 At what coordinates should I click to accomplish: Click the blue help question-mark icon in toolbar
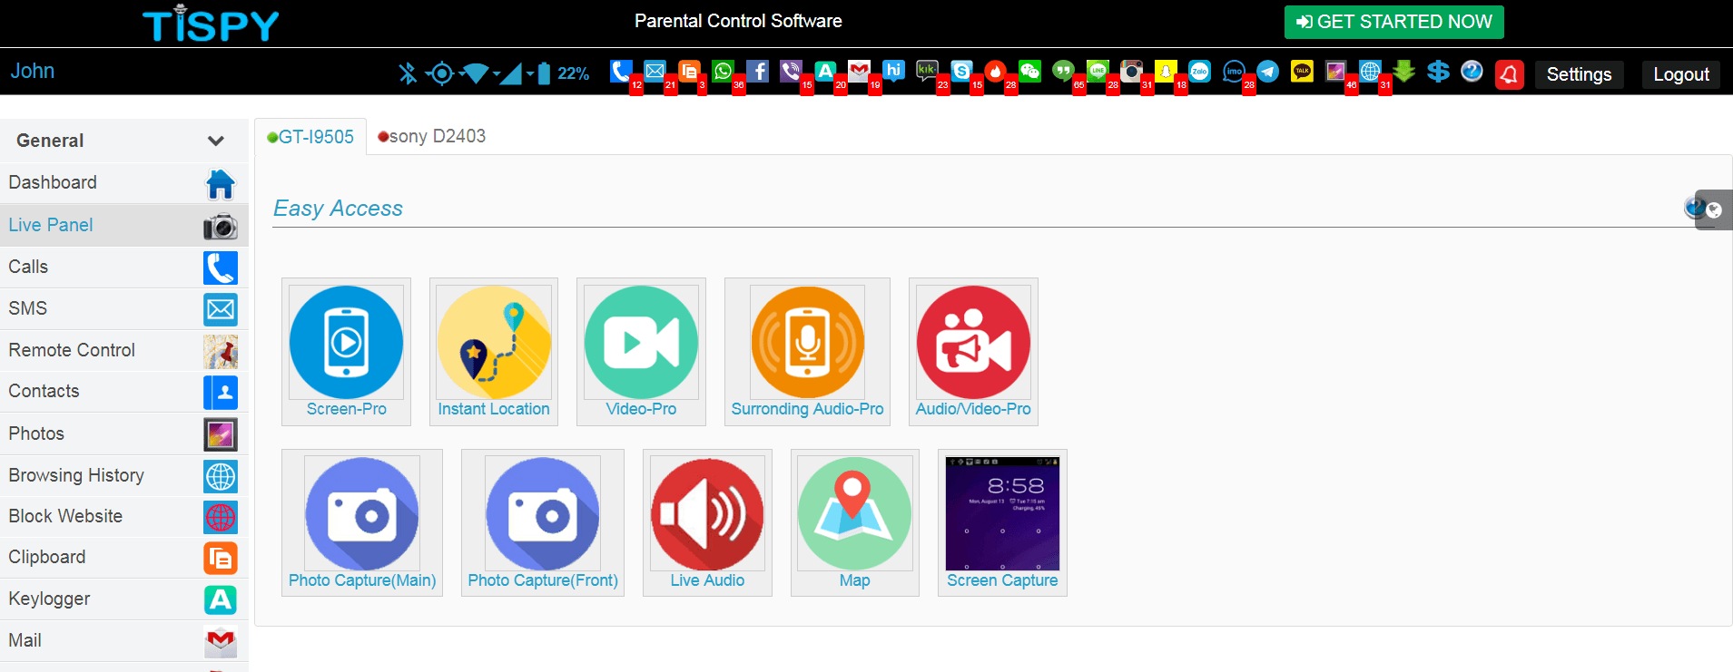pyautogui.click(x=1472, y=71)
